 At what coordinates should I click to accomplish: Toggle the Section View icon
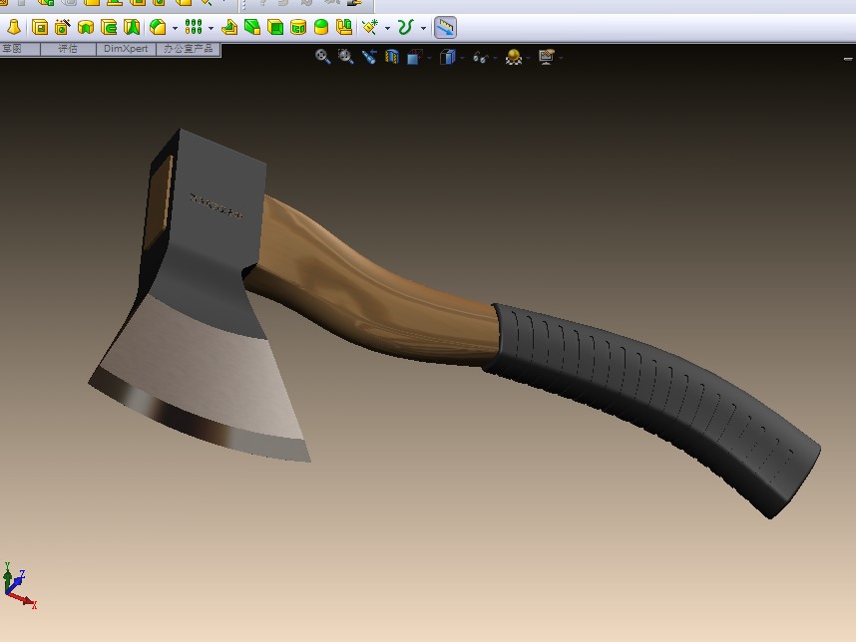392,57
